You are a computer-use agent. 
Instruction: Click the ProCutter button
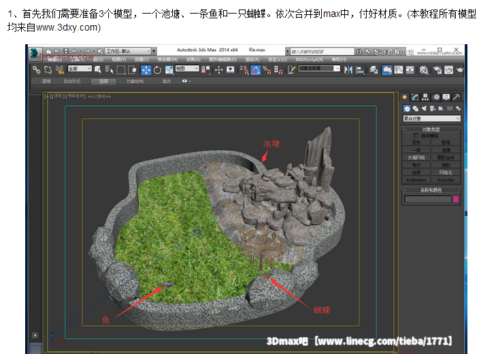[446, 180]
